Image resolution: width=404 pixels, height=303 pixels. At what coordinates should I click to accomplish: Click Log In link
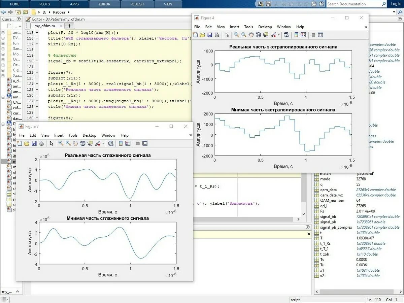(396, 4)
